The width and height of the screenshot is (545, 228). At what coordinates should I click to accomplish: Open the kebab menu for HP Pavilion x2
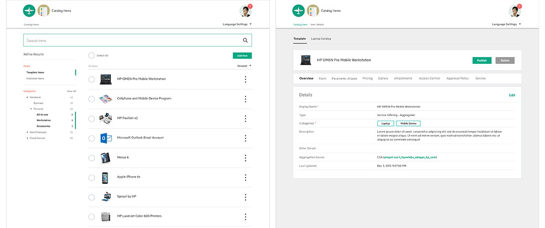[x=246, y=118]
